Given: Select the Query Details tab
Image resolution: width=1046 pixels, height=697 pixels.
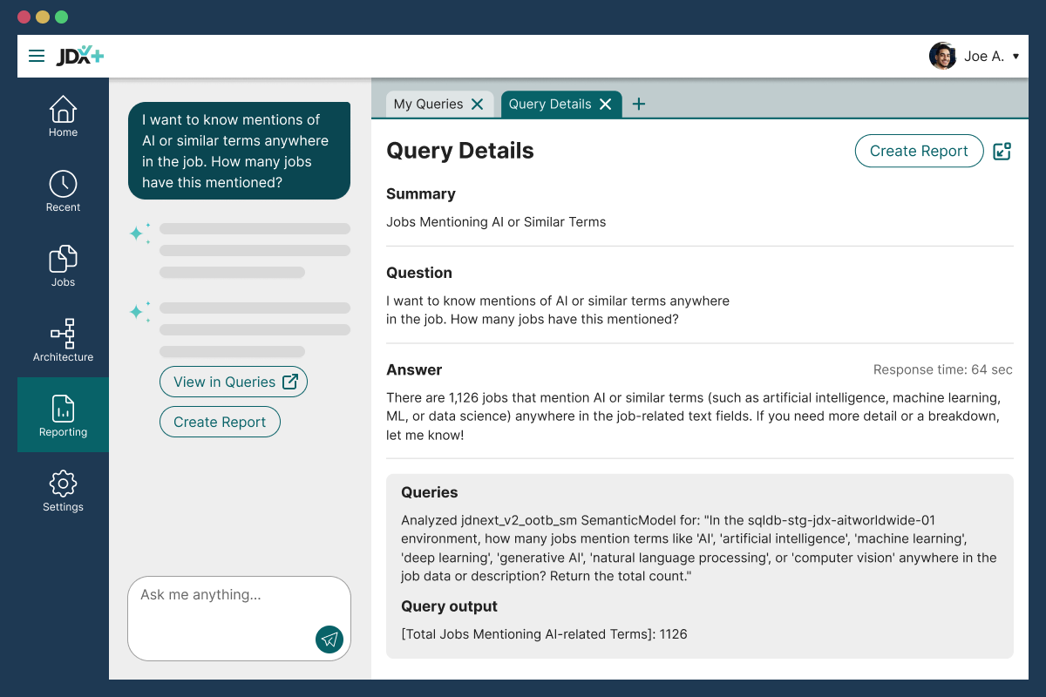Looking at the screenshot, I should click(x=550, y=105).
